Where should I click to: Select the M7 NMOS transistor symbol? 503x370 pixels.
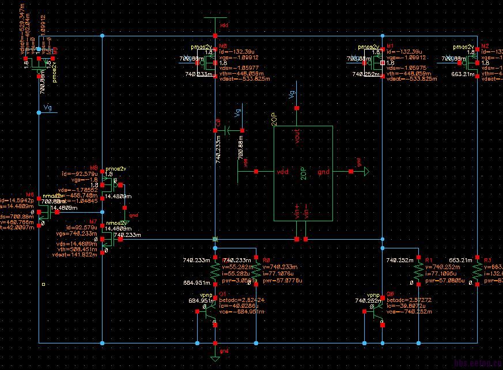111,239
